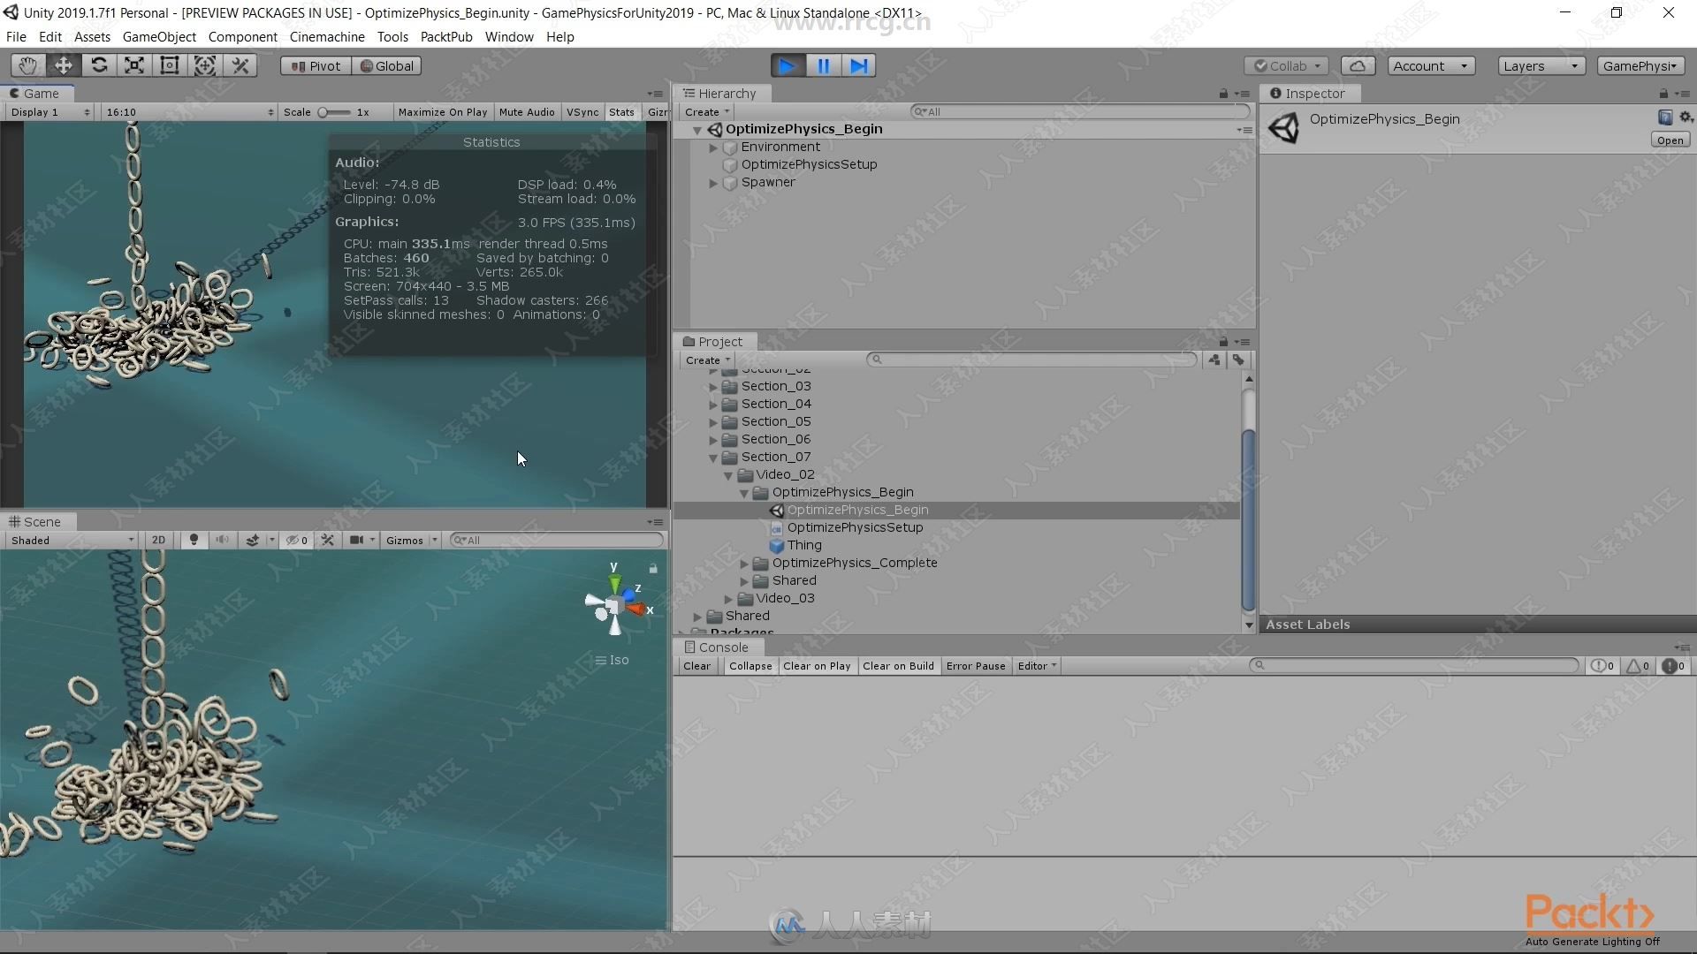Open the Cinemachine menu

click(x=327, y=37)
